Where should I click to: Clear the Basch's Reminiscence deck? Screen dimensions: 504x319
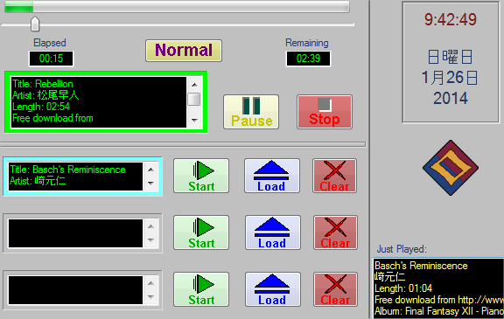pyautogui.click(x=334, y=176)
